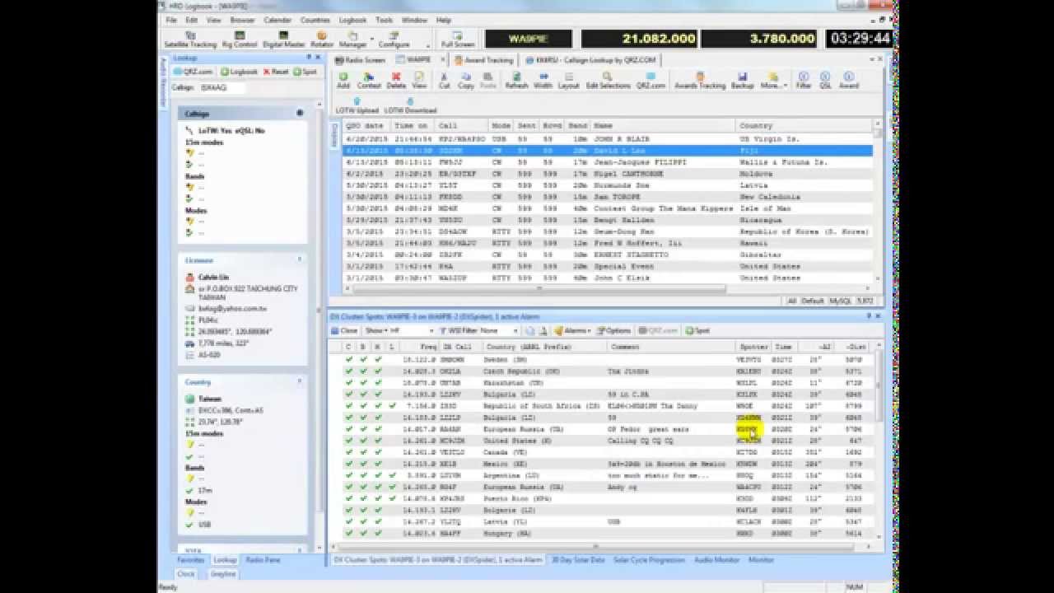This screenshot has height=593, width=1054.
Task: Click Spot button in the Lookup pane
Action: pyautogui.click(x=305, y=72)
